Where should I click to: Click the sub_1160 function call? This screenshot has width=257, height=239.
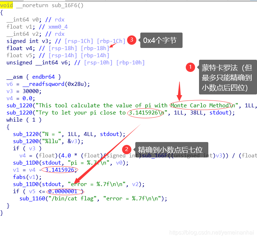pos(32,199)
